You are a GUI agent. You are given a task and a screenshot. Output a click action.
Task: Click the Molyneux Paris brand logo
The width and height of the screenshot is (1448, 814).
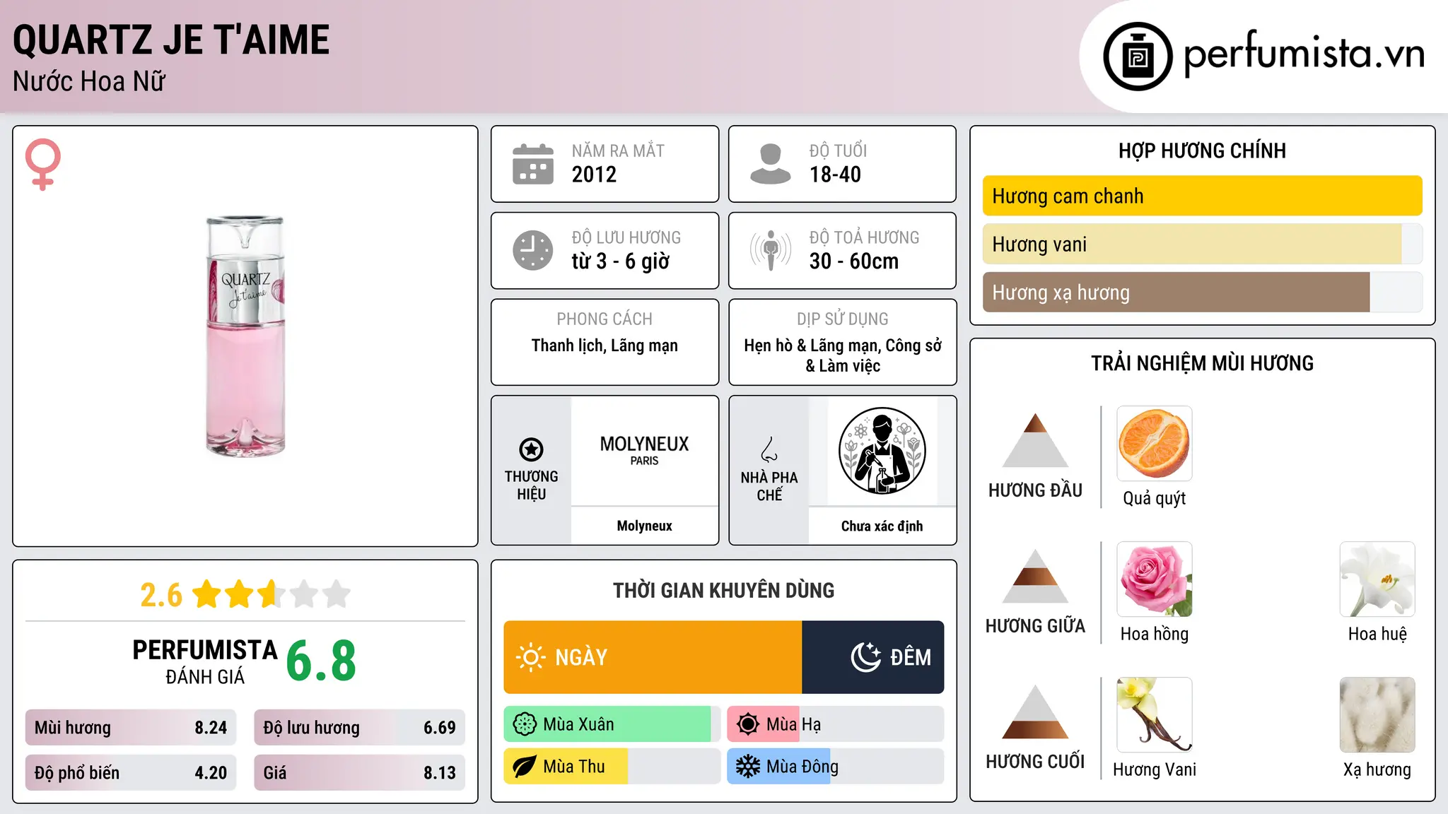point(644,450)
